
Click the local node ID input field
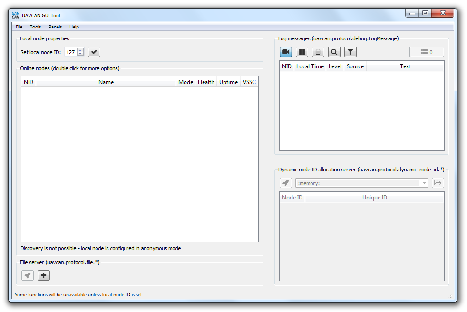pos(70,52)
